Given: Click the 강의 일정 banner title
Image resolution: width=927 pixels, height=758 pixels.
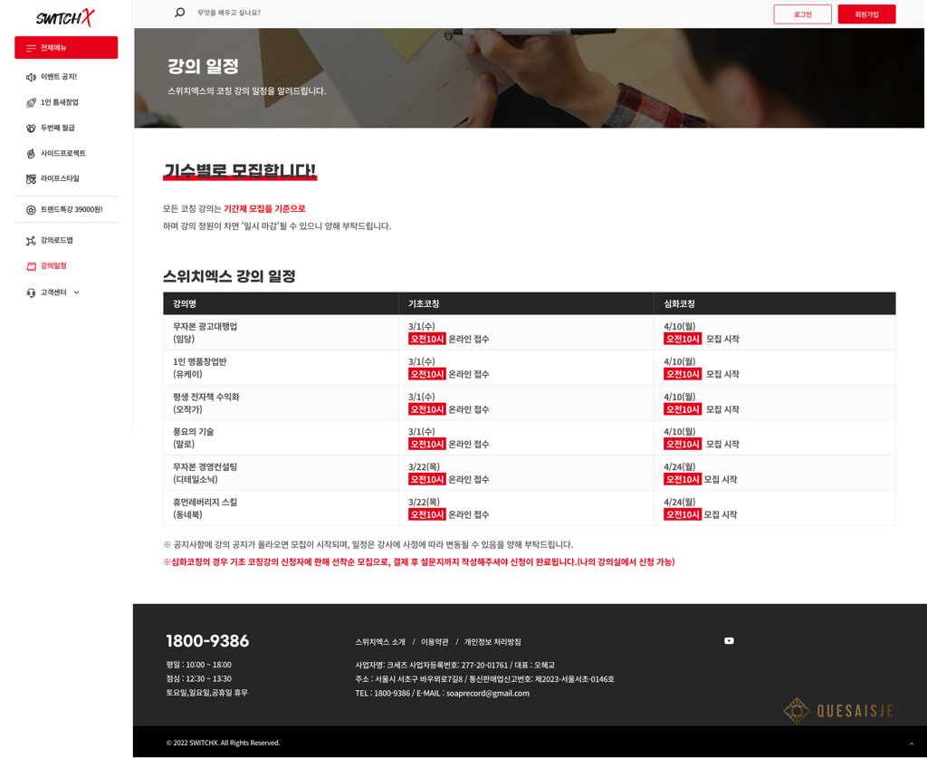Looking at the screenshot, I should (x=204, y=65).
